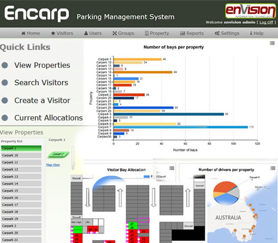
Task: Select Carpark 15 in property list
Action: (x=21, y=191)
